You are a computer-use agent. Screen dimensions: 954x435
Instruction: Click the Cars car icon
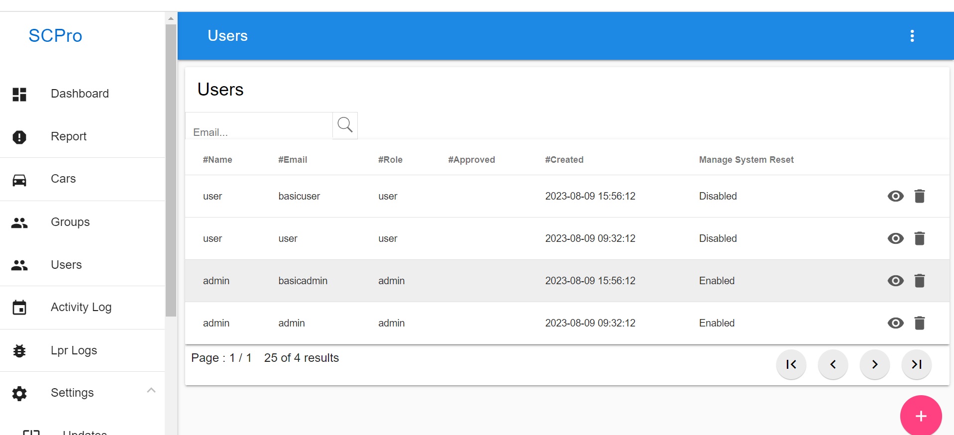click(x=19, y=180)
